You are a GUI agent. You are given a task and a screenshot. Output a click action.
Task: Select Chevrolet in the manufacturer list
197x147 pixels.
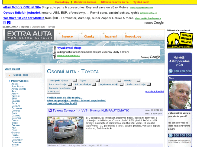(x=17, y=140)
